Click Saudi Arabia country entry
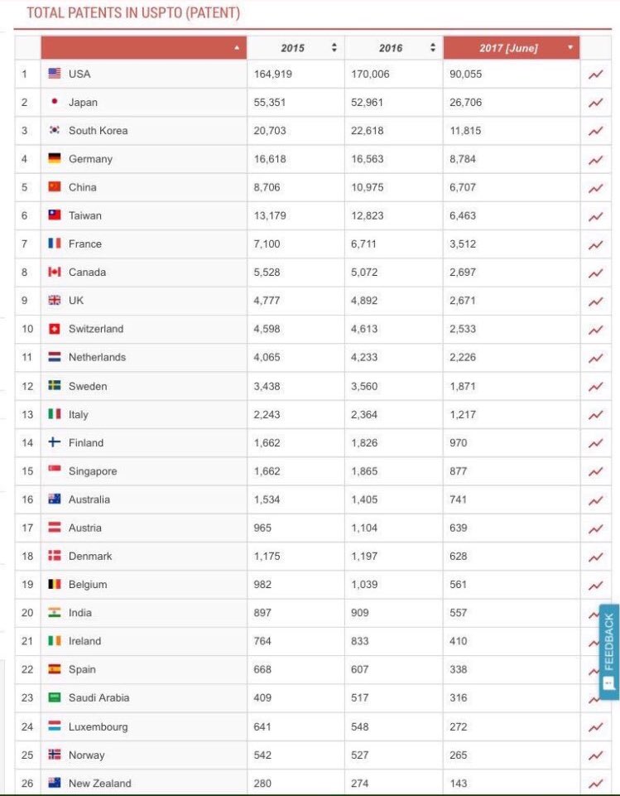The width and height of the screenshot is (620, 796). [99, 697]
